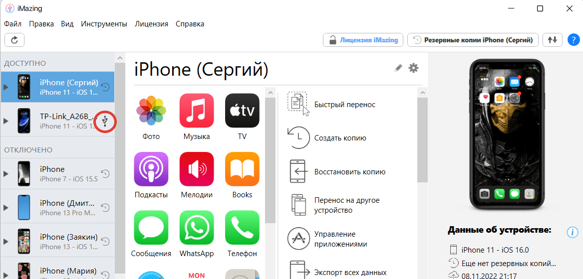Open the Файл menu
The image size is (583, 279).
12,24
